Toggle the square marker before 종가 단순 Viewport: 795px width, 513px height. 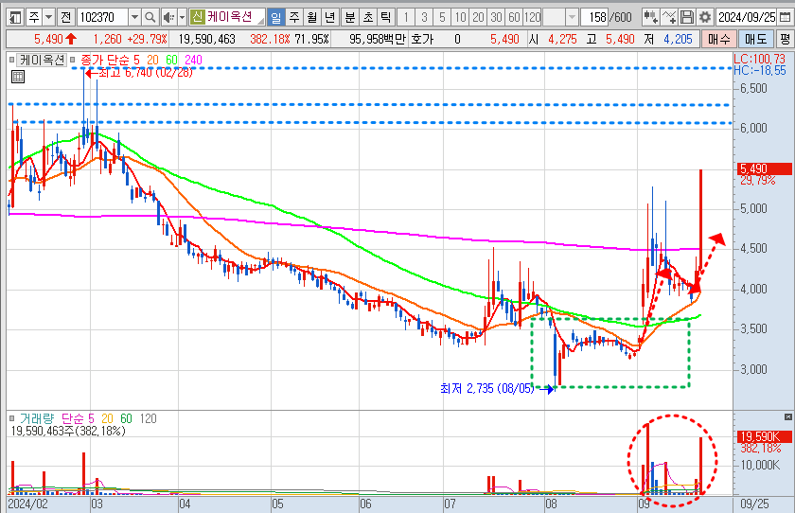point(73,61)
